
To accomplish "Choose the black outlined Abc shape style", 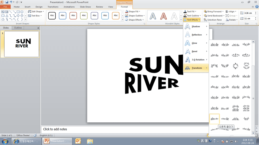I will (52, 15).
